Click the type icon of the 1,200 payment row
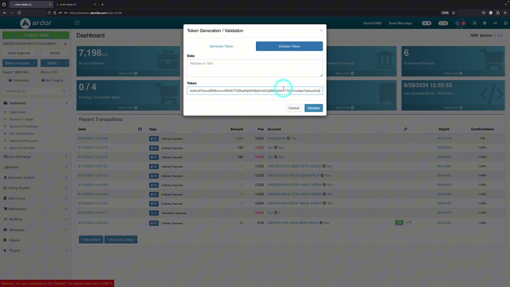This screenshot has height=287, width=510. click(154, 139)
